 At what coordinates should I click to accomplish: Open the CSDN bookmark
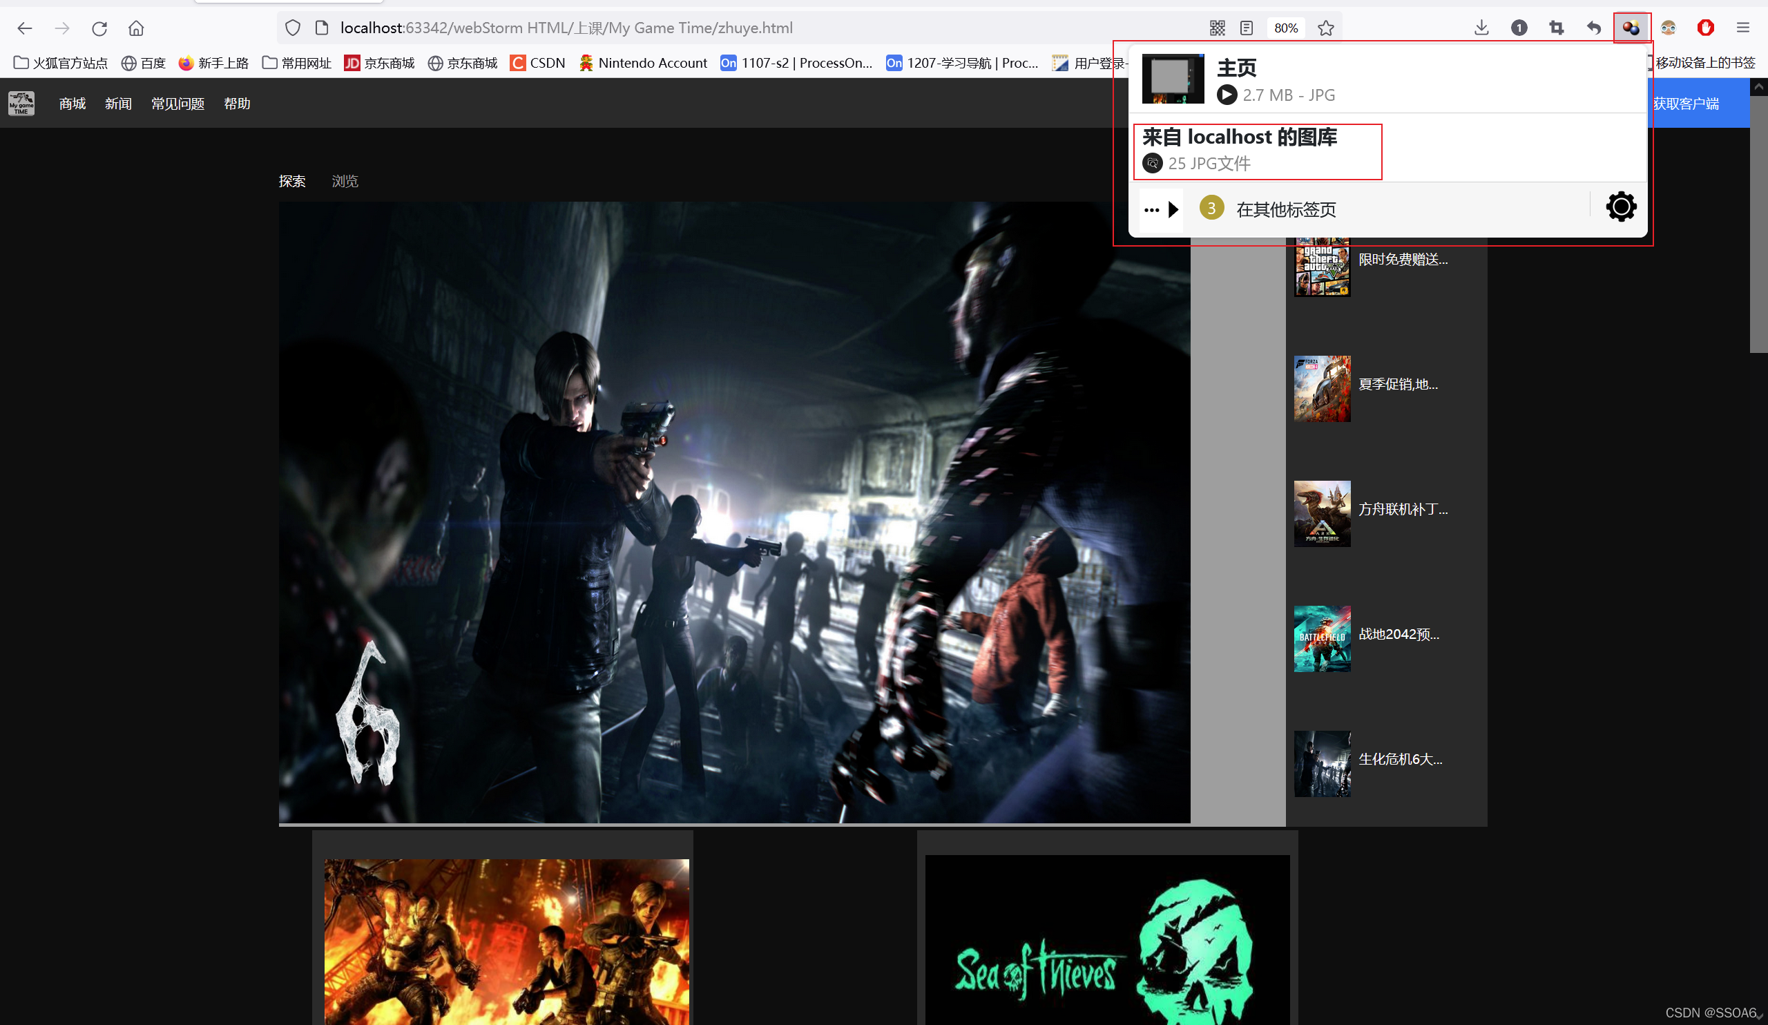(537, 63)
